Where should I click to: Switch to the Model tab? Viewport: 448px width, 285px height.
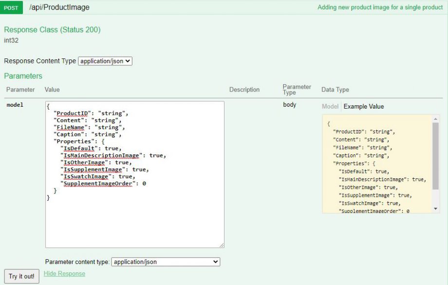point(329,106)
